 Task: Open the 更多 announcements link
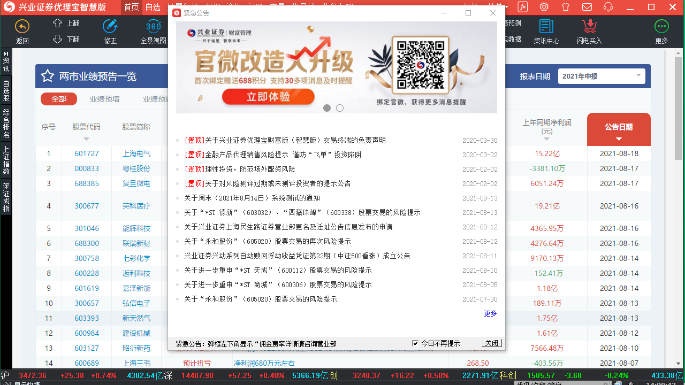tap(490, 314)
